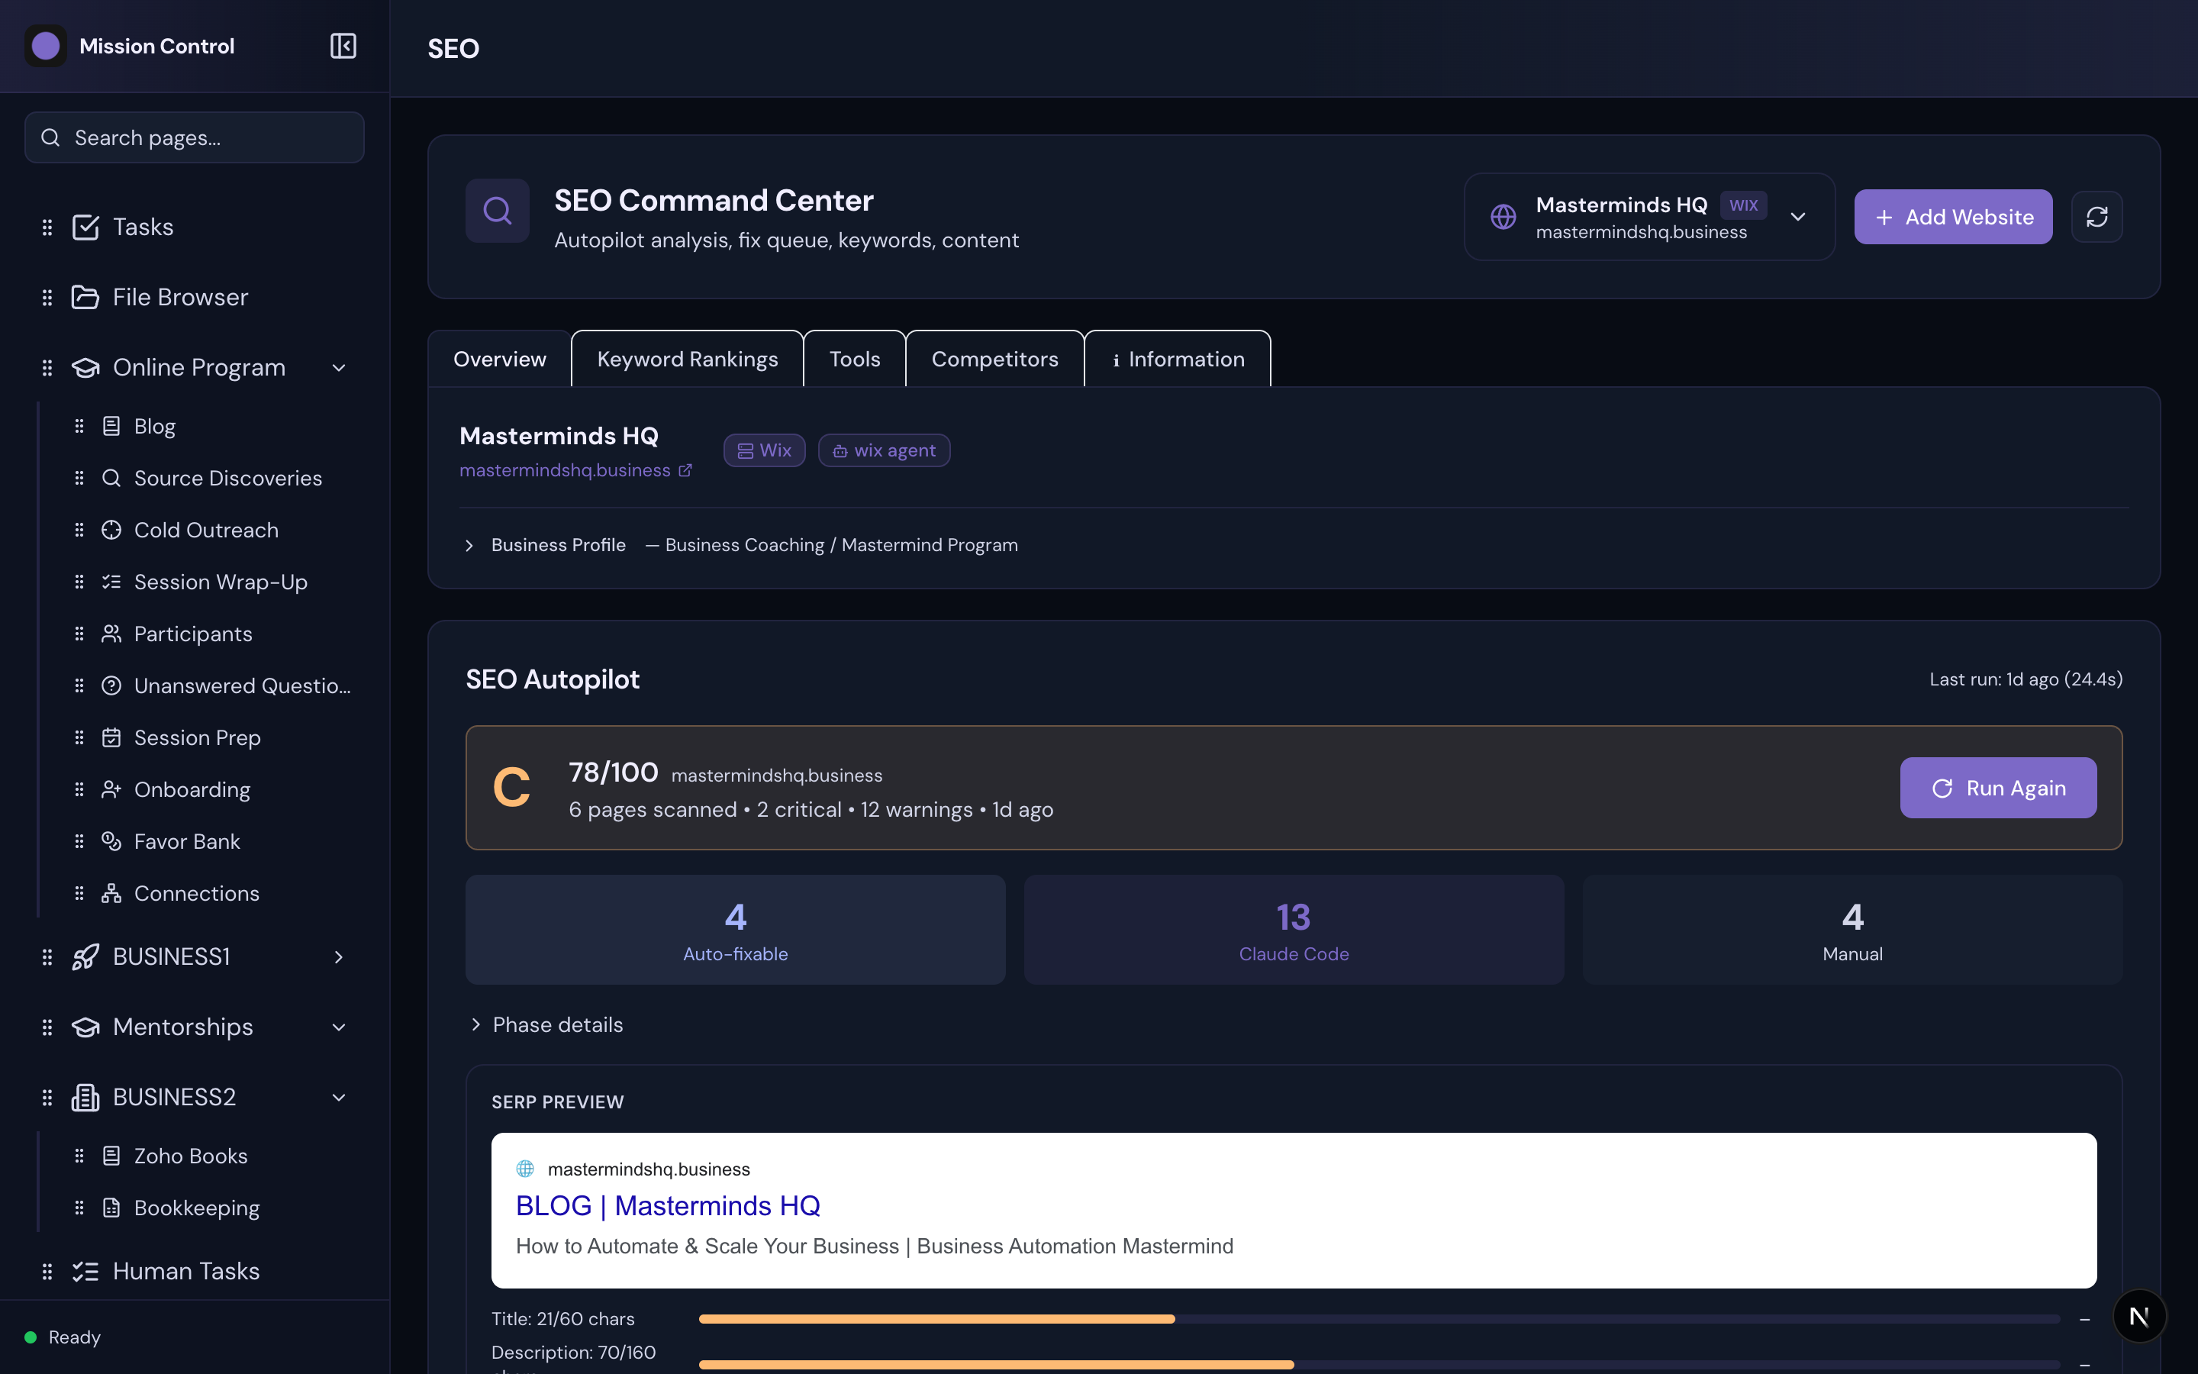Screen dimensions: 2198x1374
Task: Click the Connections network icon
Action: click(111, 893)
